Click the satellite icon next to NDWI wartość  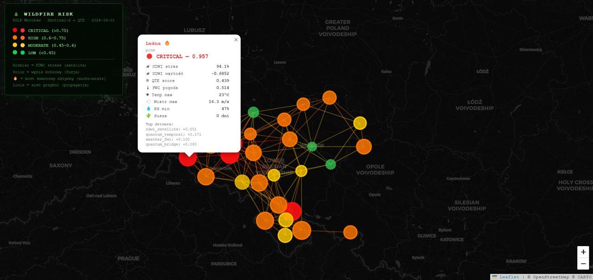pos(148,74)
